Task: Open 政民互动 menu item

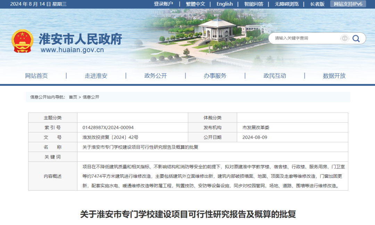Action: pyautogui.click(x=275, y=76)
